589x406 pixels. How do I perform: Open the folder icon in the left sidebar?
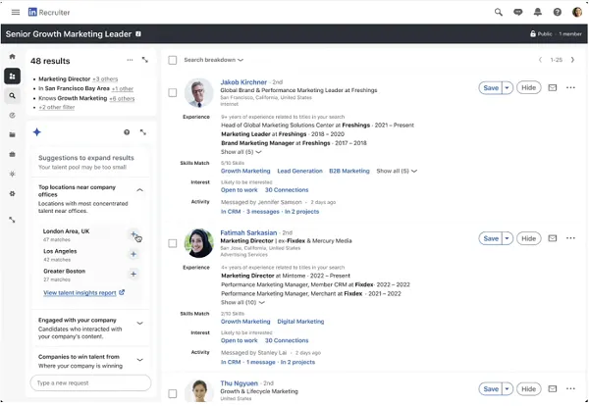pos(13,134)
